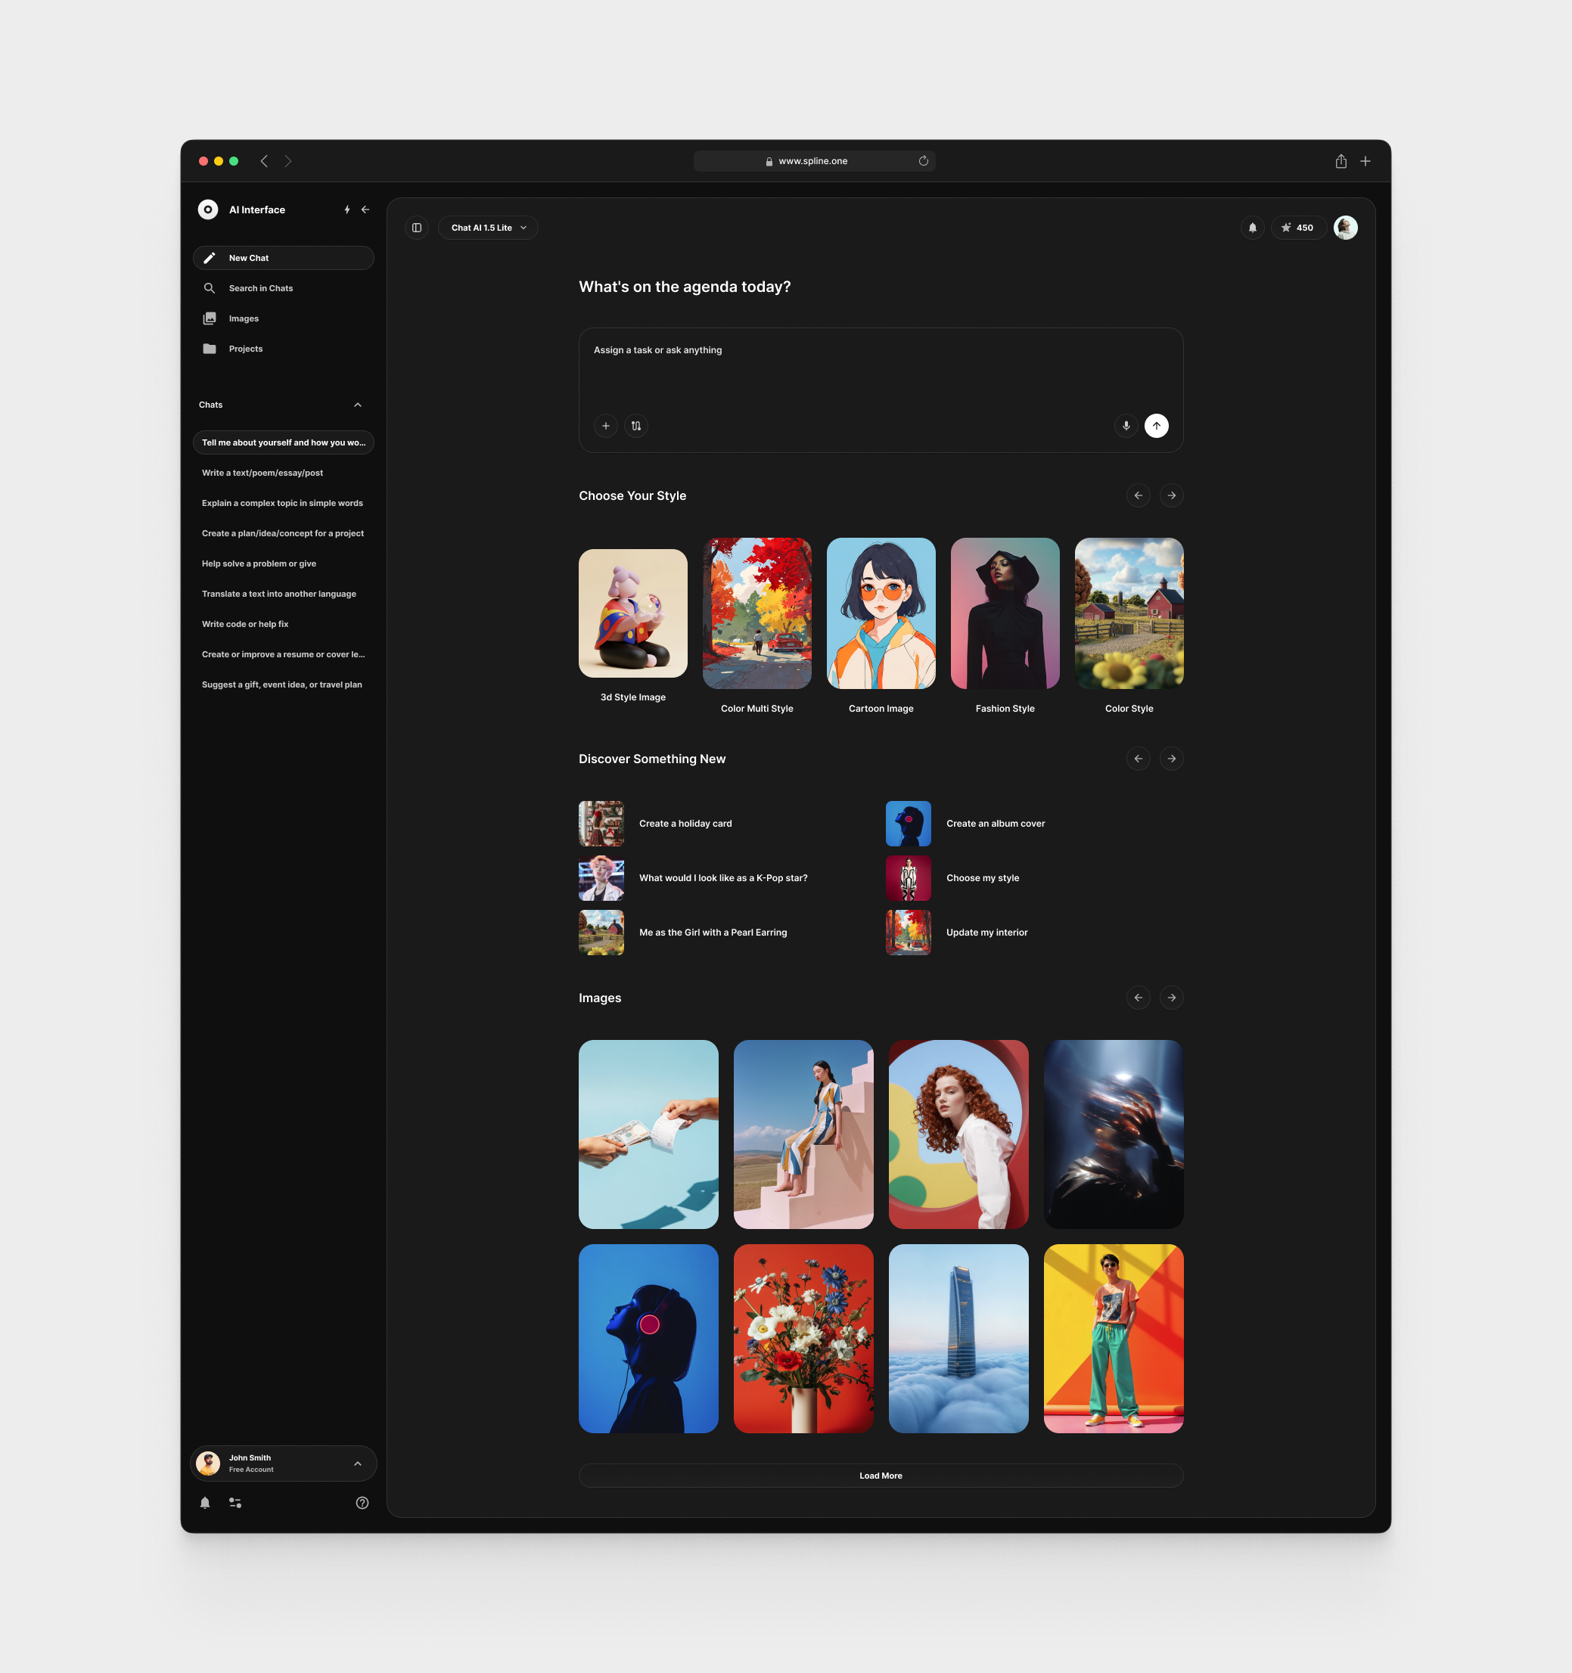This screenshot has width=1572, height=1673.
Task: Click the lightning bolt icon in sidebar header
Action: click(346, 210)
